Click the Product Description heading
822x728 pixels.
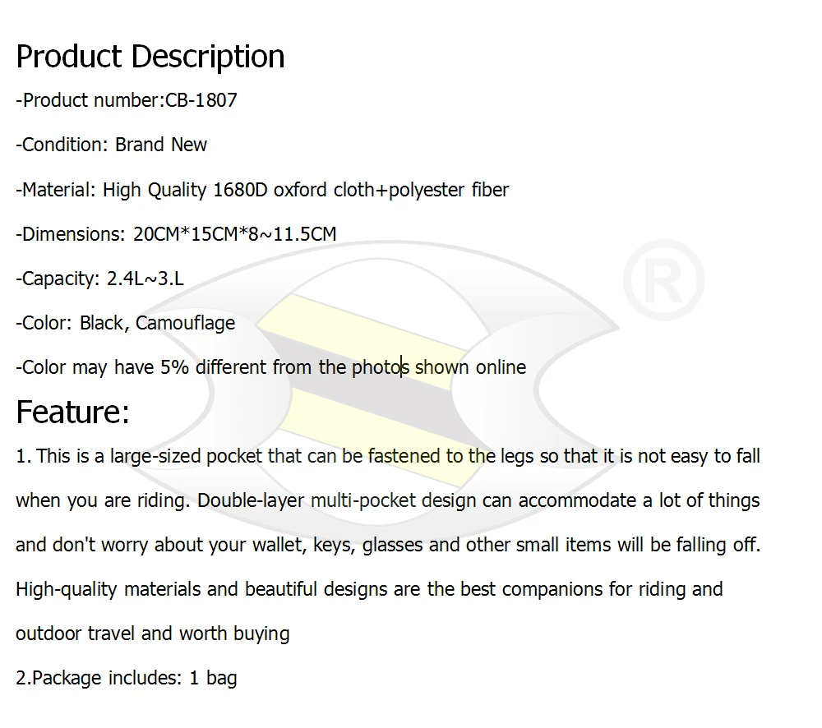[x=150, y=57]
